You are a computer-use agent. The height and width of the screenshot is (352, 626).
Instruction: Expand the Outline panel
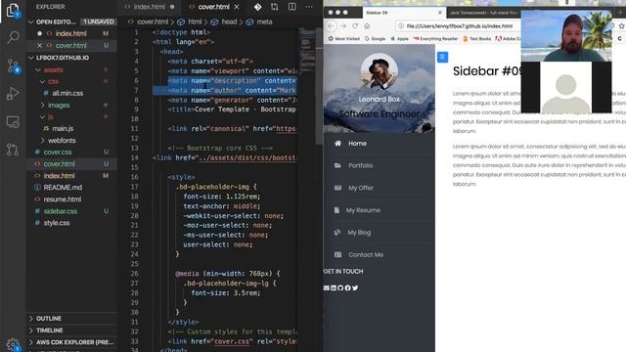point(49,319)
